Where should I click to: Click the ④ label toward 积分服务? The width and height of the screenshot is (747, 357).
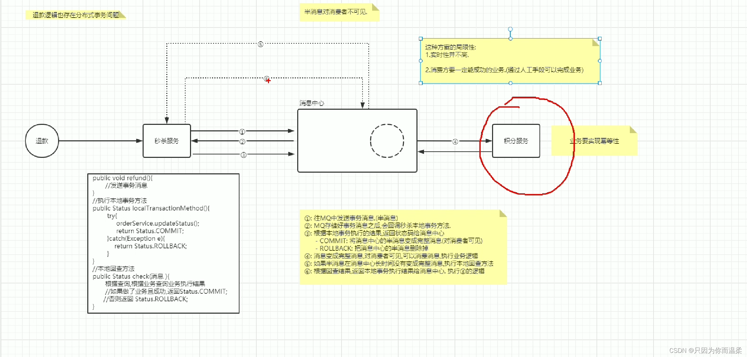click(455, 142)
